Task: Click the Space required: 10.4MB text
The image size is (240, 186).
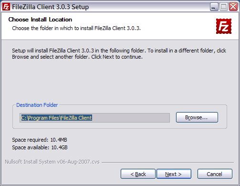Action: point(40,140)
